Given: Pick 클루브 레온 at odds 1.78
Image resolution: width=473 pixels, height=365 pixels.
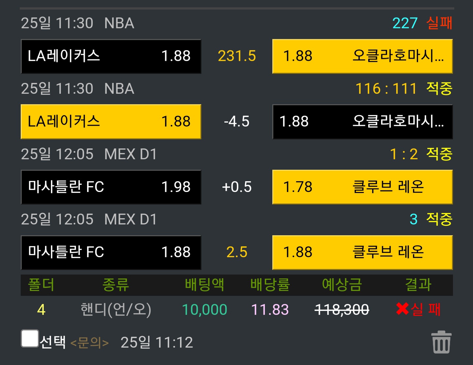Looking at the screenshot, I should tap(363, 187).
